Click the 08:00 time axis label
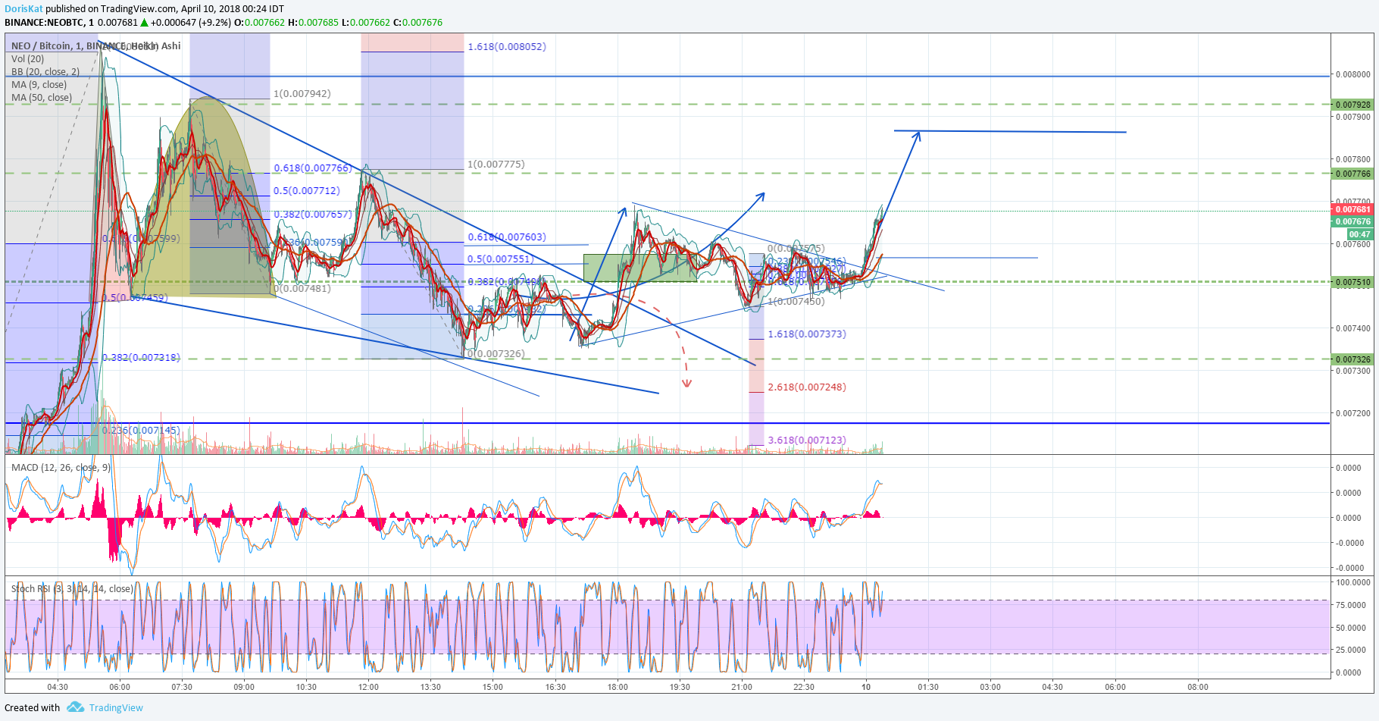1379x721 pixels. (1198, 688)
